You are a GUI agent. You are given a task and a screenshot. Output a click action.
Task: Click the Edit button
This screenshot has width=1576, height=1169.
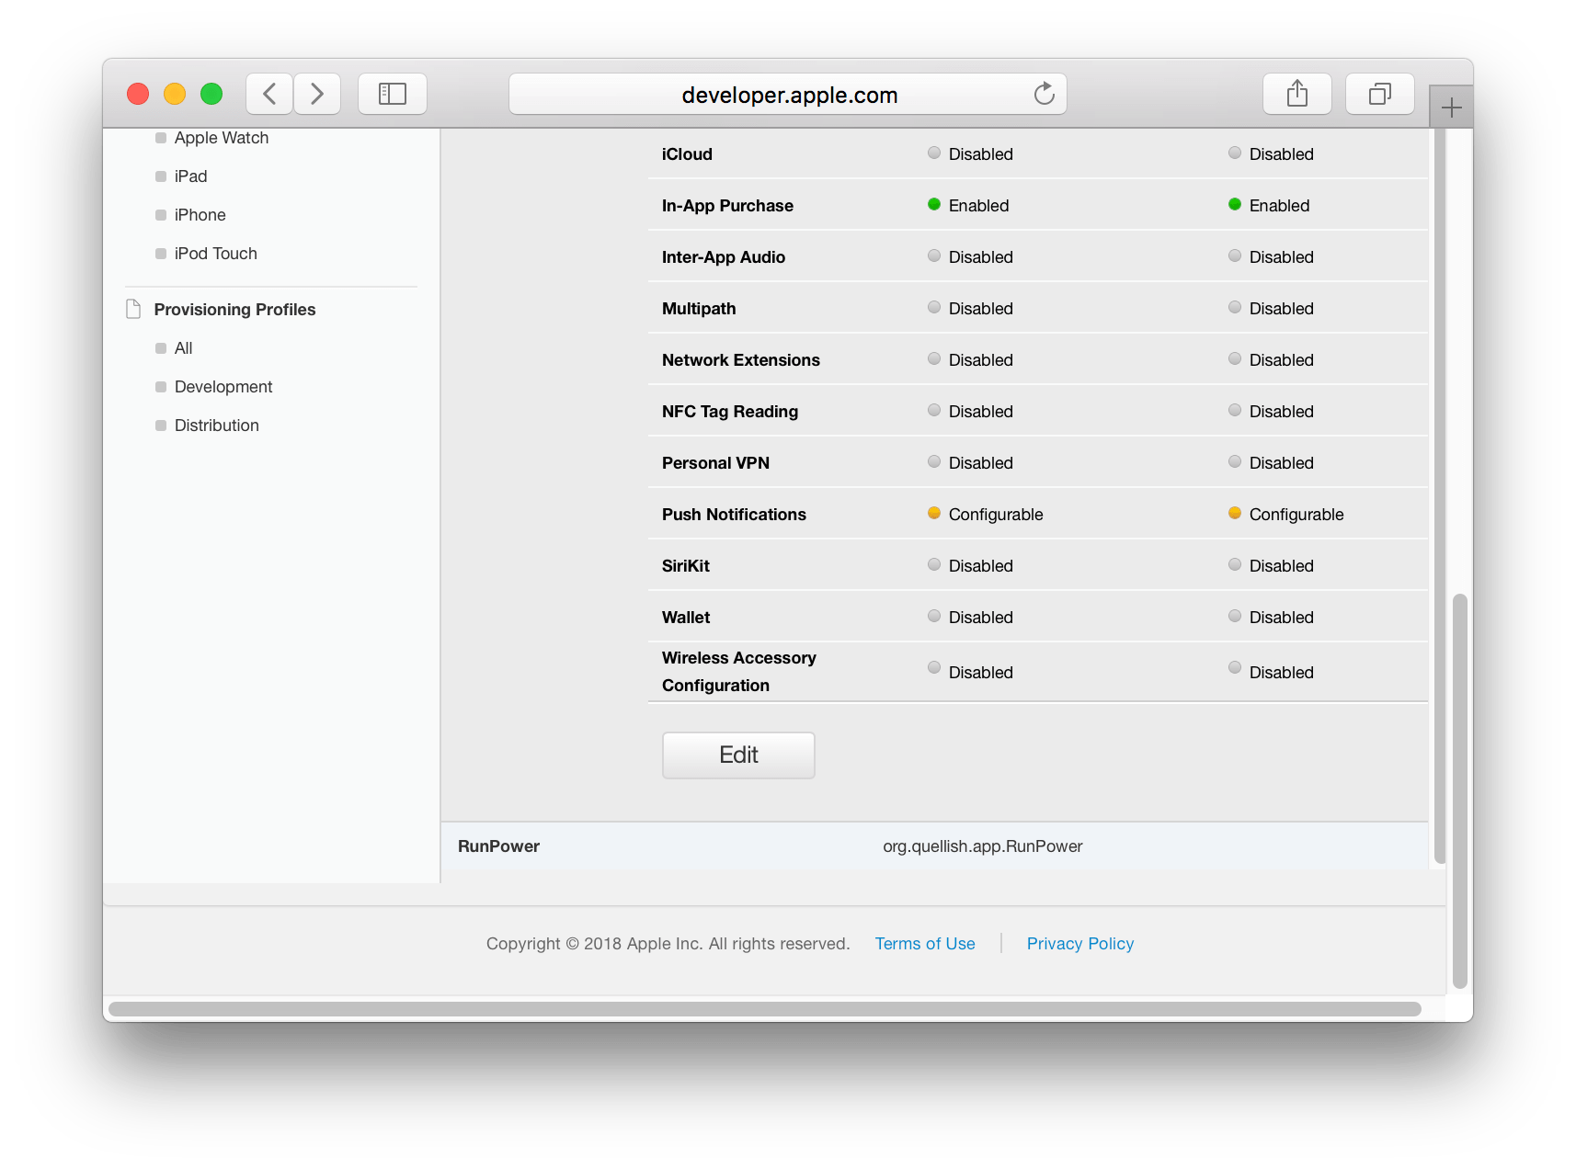(738, 755)
